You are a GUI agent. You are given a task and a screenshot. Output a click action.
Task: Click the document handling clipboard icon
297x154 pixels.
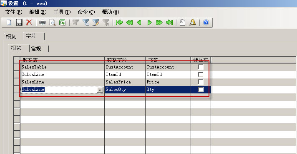[182, 22]
